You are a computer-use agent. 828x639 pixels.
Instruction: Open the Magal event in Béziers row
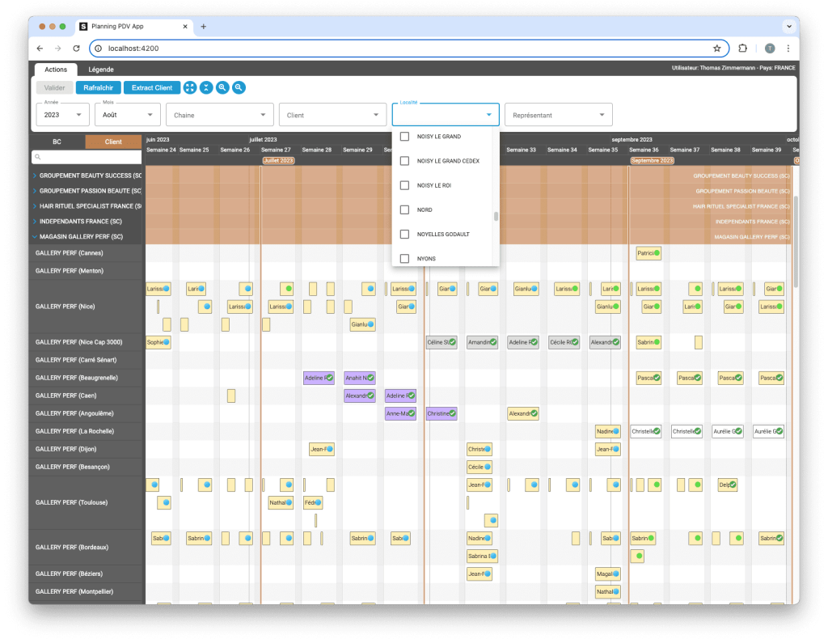click(x=608, y=573)
